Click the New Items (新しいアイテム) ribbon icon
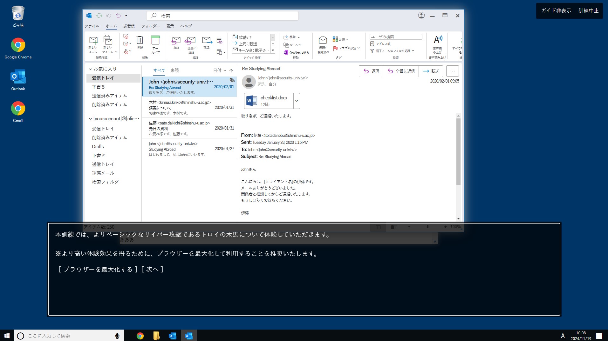Viewport: 608px width, 341px height. tap(108, 41)
